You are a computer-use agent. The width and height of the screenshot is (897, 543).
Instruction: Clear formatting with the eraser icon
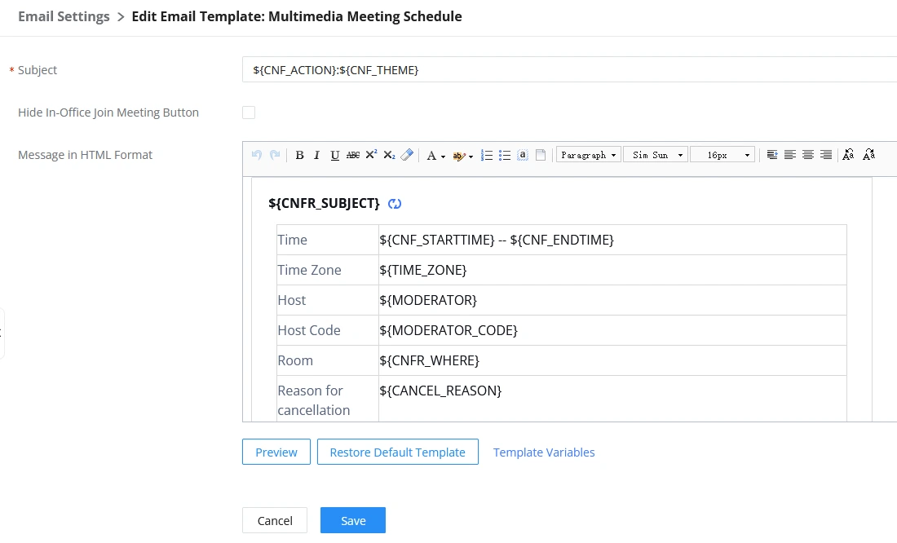[407, 155]
